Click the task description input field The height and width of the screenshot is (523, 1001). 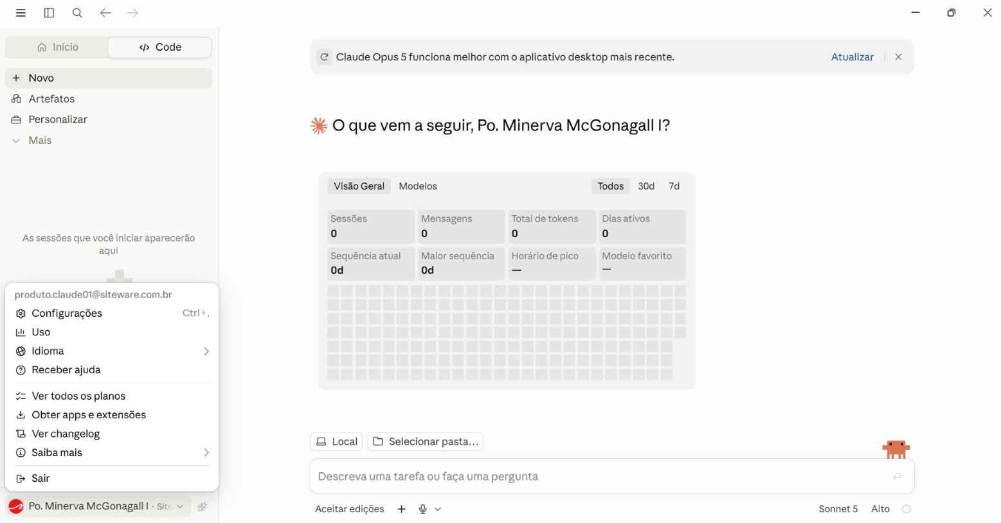[601, 477]
